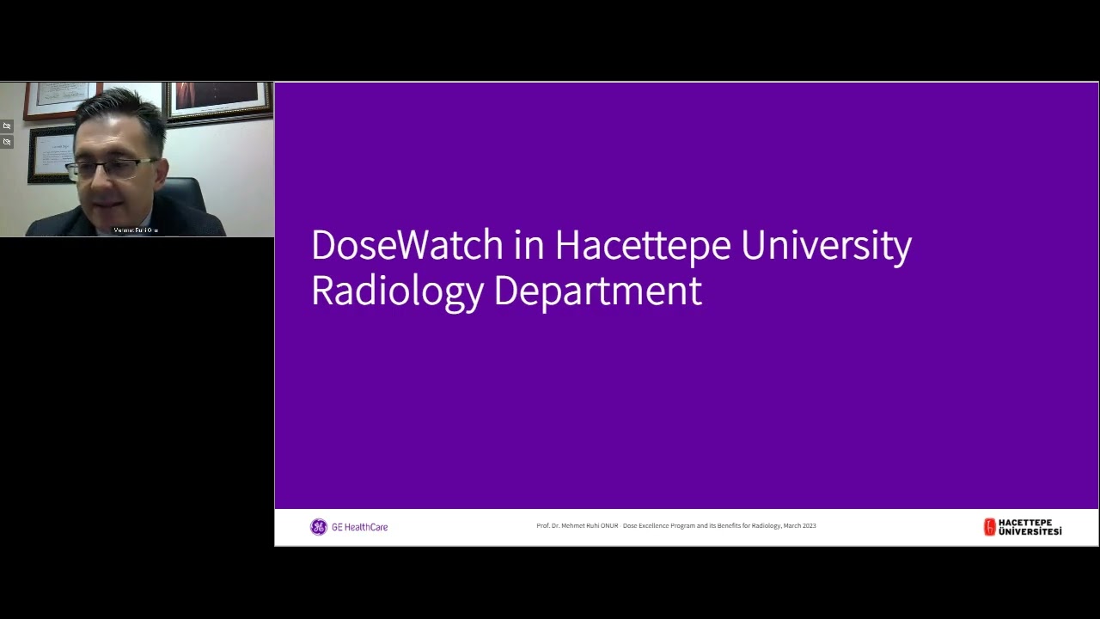
Task: Click the "DoseWatch in Hacettepe University" title line
Action: coord(611,245)
